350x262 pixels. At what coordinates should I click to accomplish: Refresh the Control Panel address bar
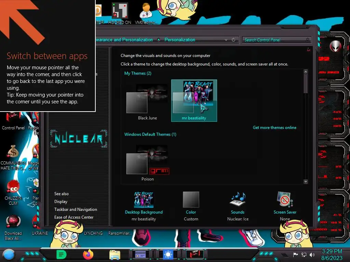[233, 40]
